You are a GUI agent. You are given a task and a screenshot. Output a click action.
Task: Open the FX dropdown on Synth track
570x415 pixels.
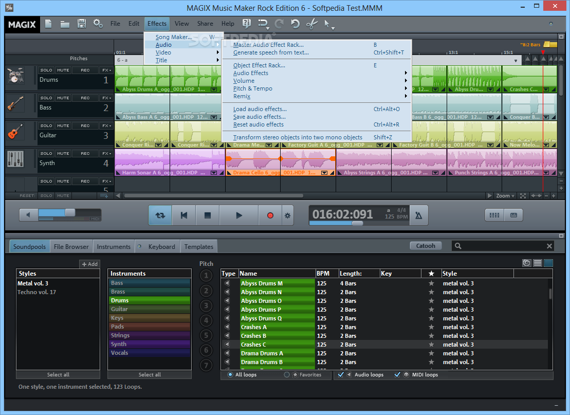(x=106, y=153)
